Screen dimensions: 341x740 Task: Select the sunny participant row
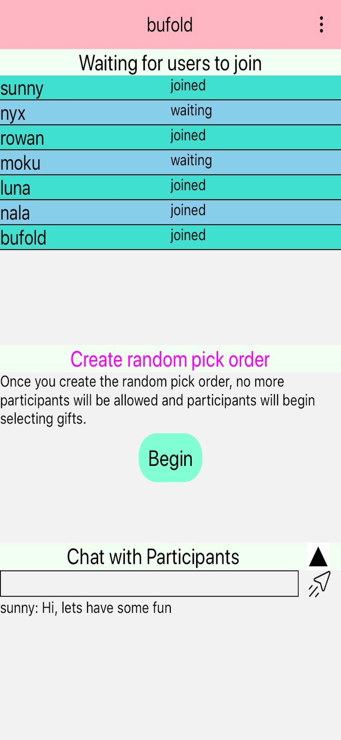170,88
